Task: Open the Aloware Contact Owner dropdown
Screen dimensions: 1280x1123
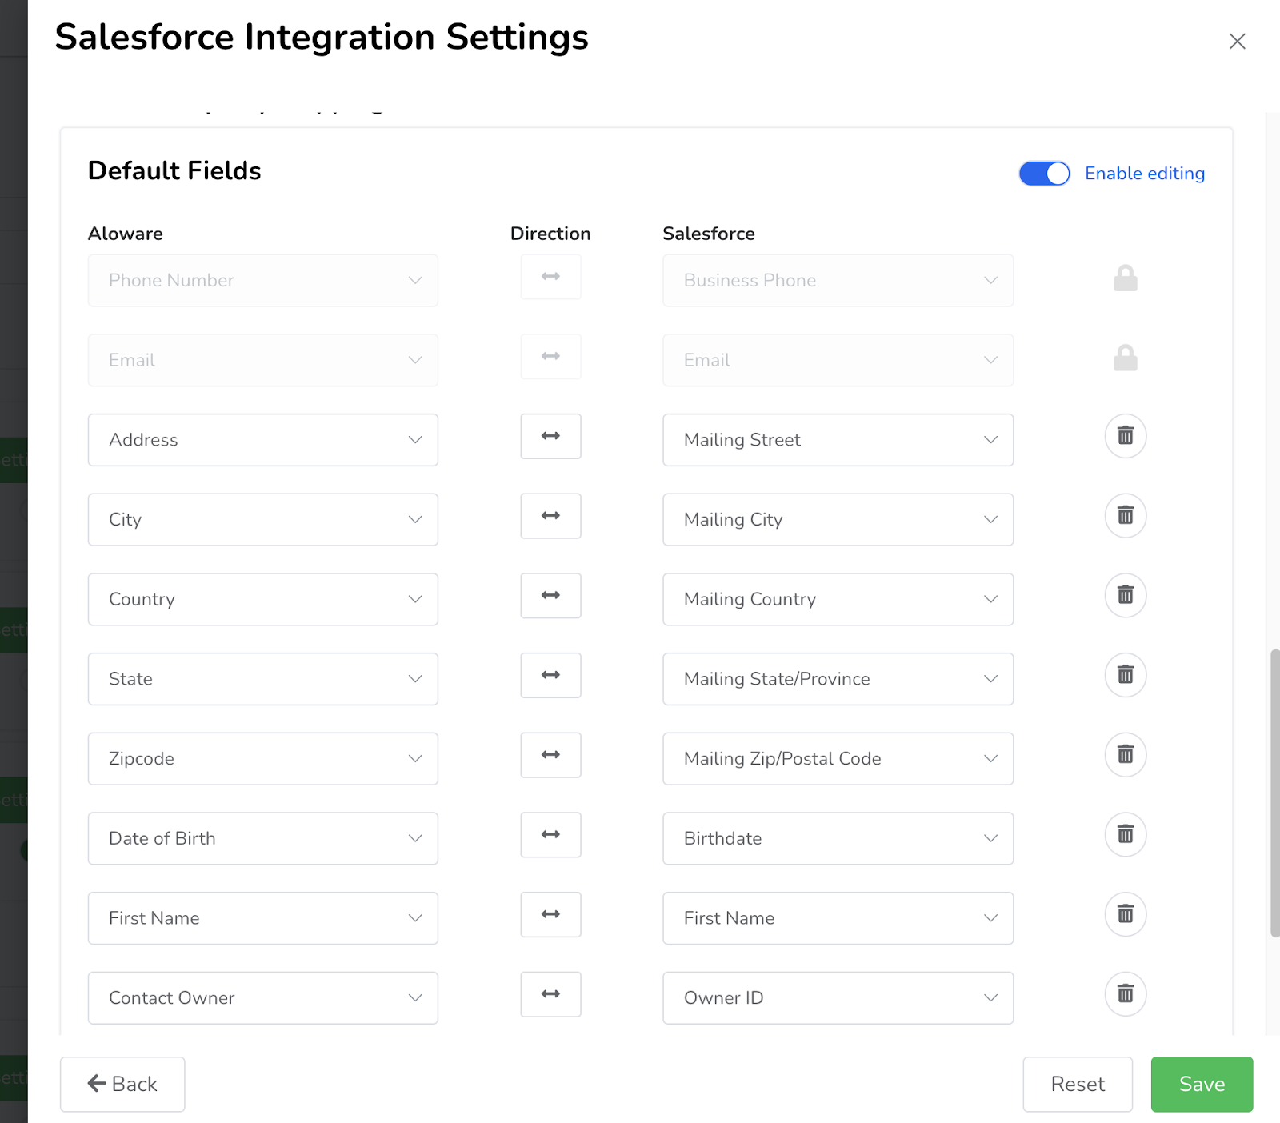Action: [x=262, y=998]
